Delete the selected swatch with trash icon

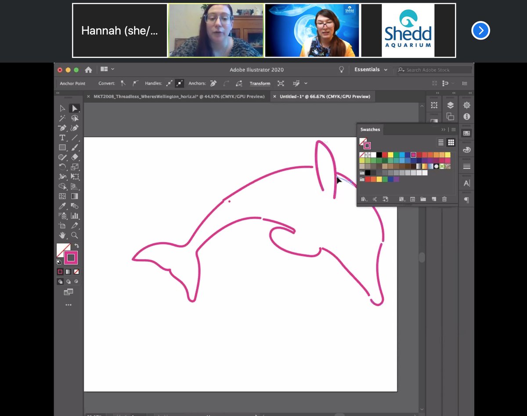click(444, 199)
